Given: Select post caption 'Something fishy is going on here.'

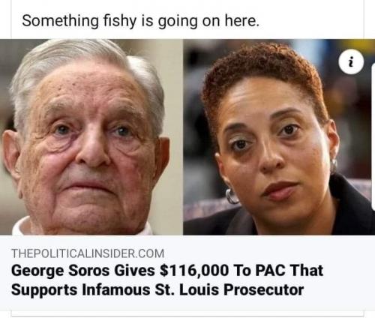Looking at the screenshot, I should 141,21.
